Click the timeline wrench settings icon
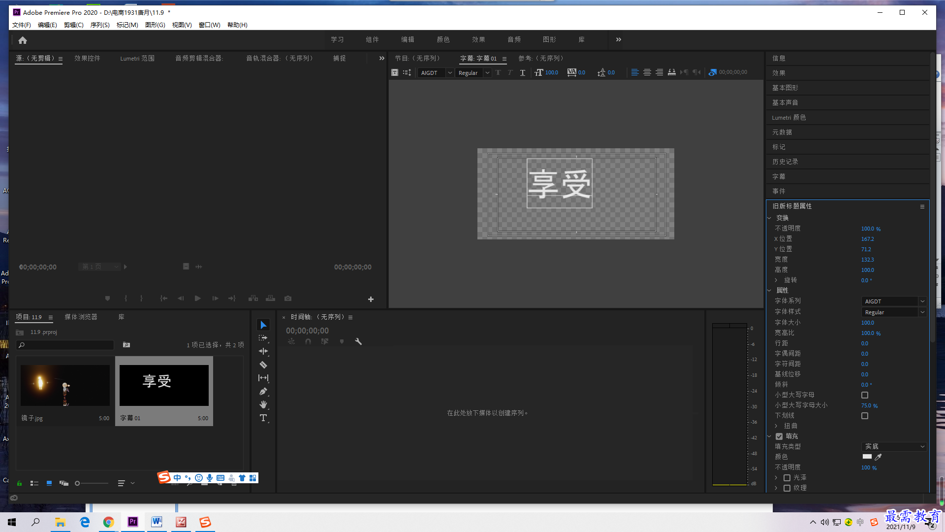 (358, 341)
